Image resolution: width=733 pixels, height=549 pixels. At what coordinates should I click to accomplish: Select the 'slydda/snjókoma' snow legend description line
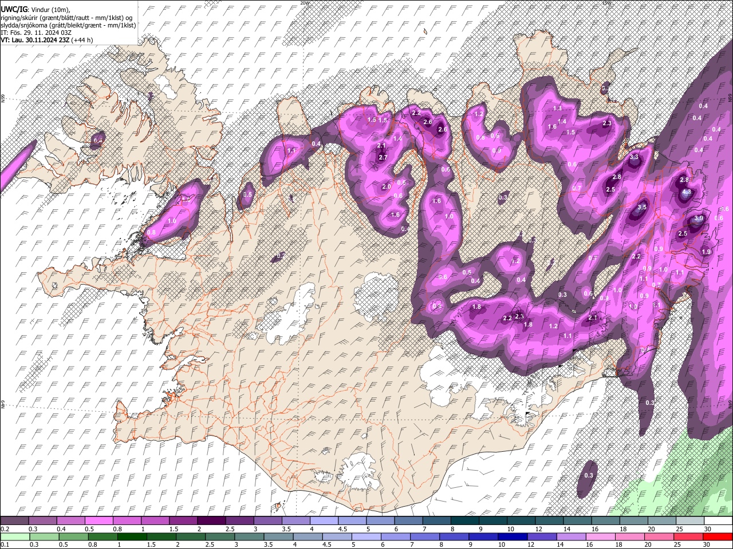(68, 25)
